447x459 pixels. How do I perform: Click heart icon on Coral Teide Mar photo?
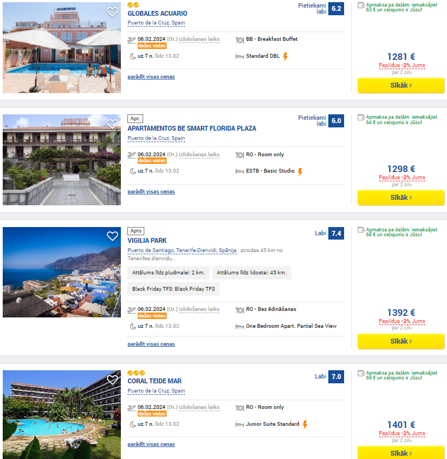coord(112,380)
